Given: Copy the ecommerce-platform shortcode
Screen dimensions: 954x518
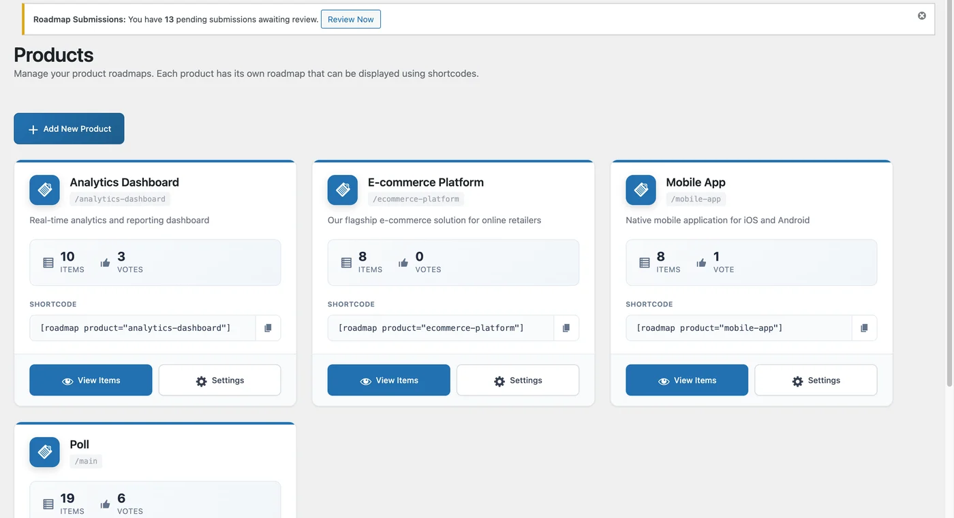Looking at the screenshot, I should coord(566,328).
